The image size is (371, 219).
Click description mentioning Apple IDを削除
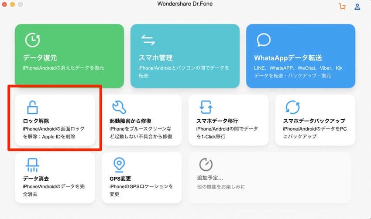[54, 133]
